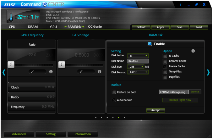Enable Restore on Boot
Screen dimensions: 213x139
pos(114,92)
